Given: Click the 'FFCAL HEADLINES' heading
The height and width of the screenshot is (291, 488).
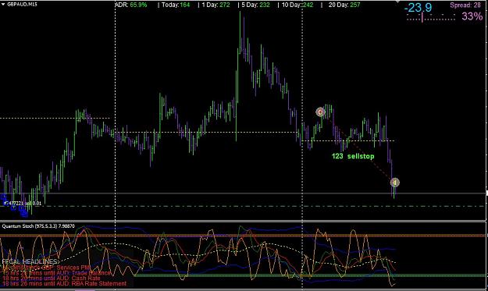Looking at the screenshot, I should [30, 261].
